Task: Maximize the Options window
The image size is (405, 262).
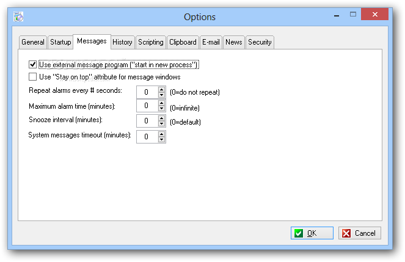Action: [x=353, y=15]
